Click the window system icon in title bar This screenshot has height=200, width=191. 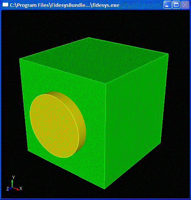click(5, 5)
